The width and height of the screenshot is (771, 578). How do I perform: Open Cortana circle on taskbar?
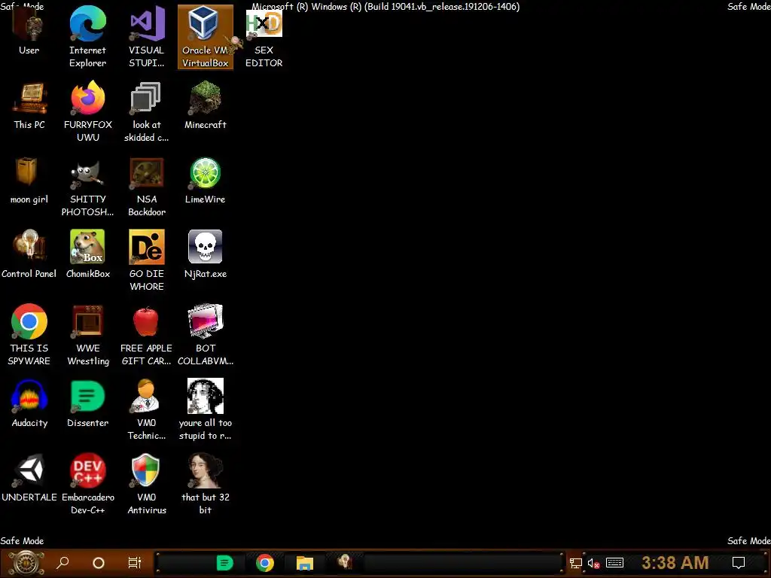coord(99,563)
